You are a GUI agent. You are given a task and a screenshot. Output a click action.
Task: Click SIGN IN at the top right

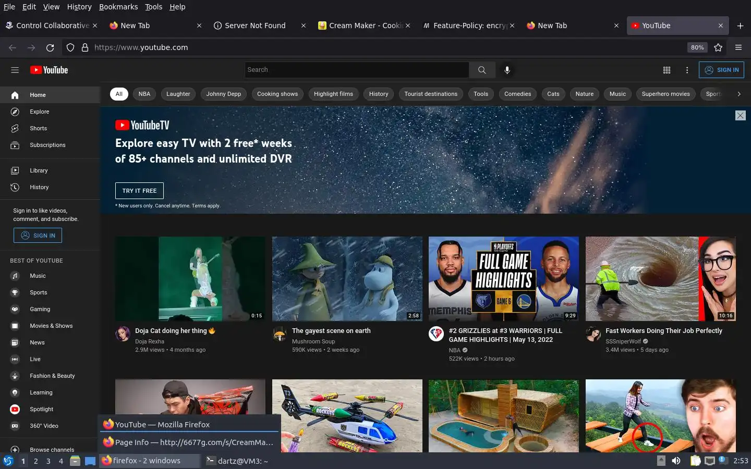pos(721,70)
